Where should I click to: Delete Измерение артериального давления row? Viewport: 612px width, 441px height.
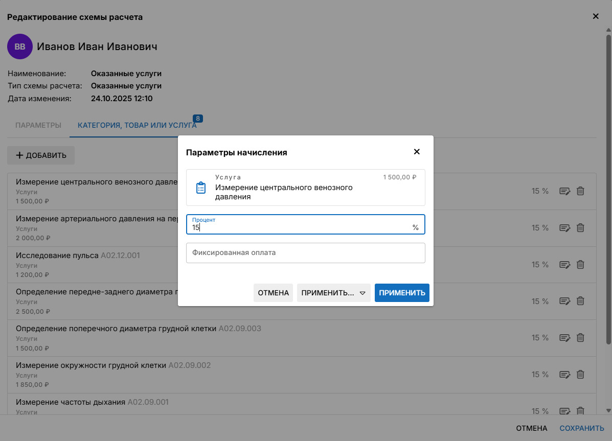(580, 228)
